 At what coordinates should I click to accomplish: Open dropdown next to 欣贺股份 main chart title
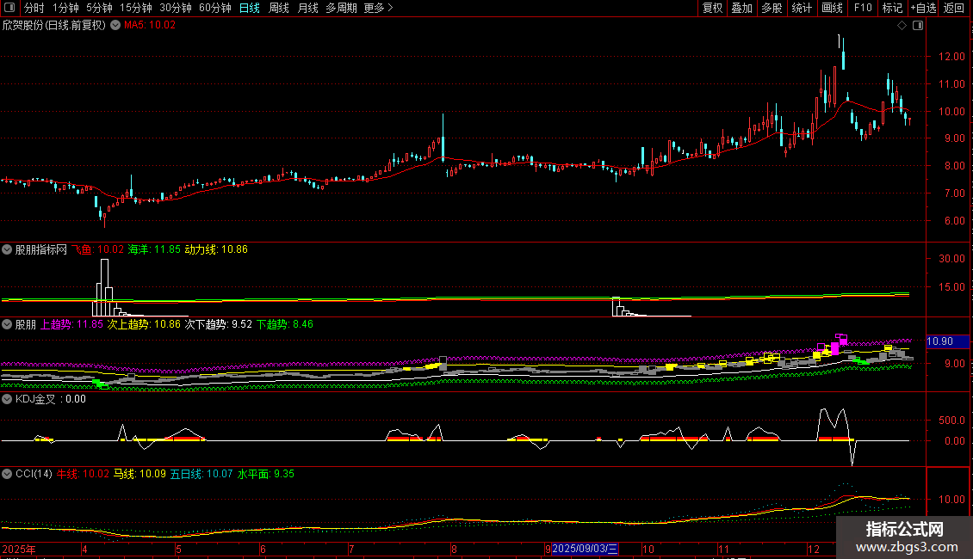click(114, 26)
